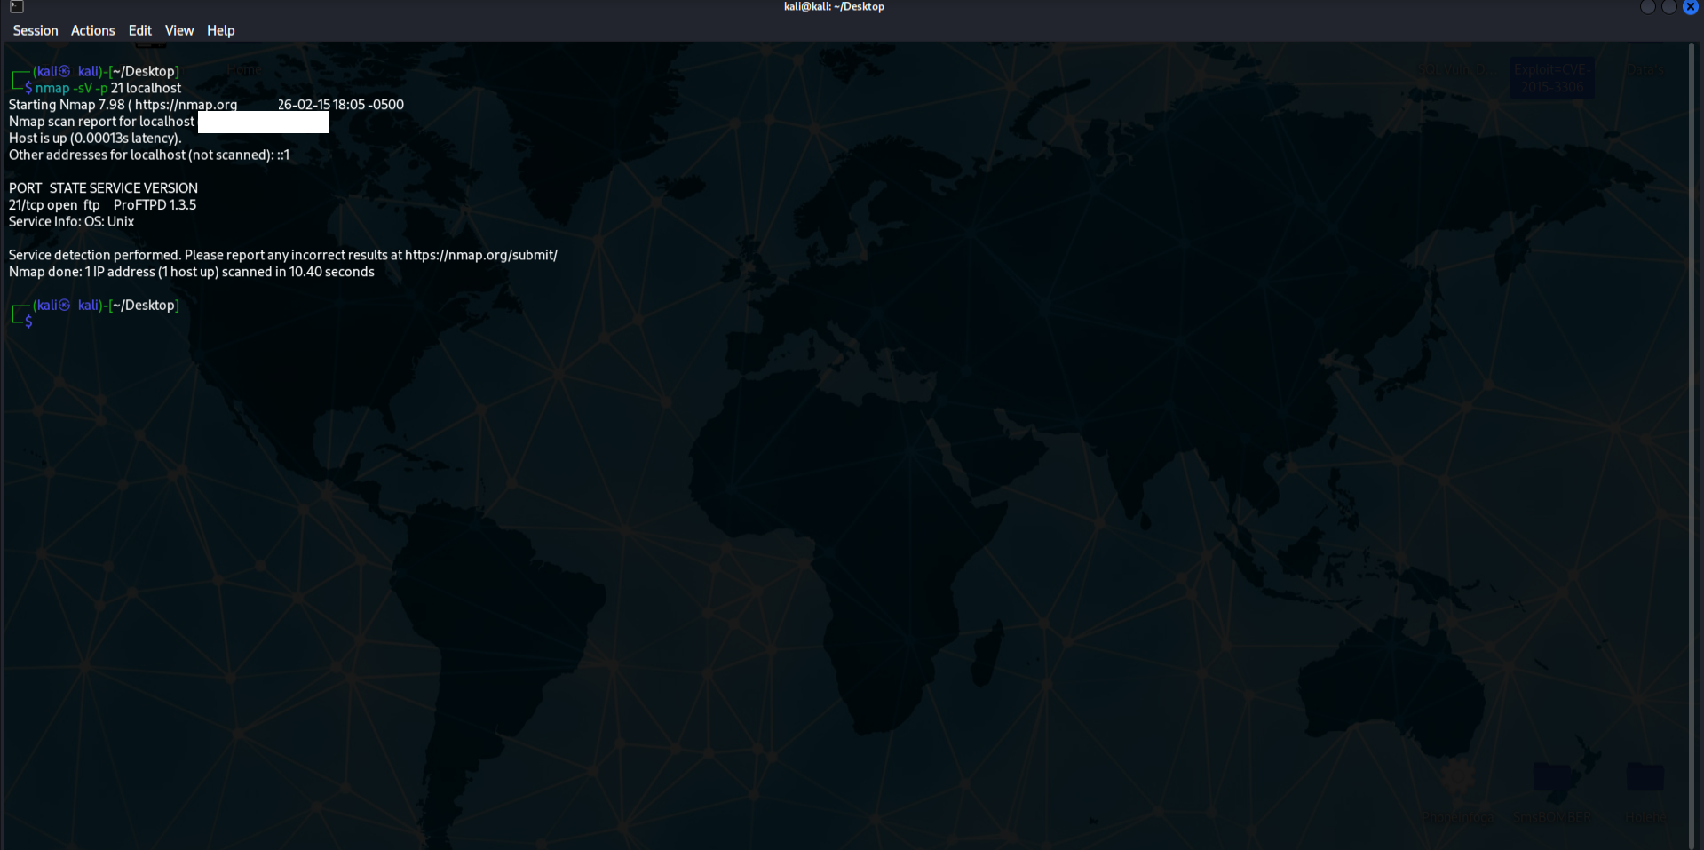Close the terminal window with the blue X

(1691, 7)
